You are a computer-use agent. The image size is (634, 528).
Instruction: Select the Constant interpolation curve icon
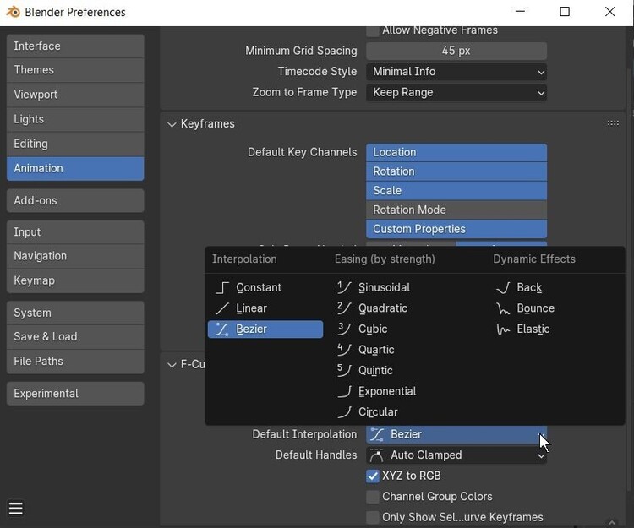[222, 288]
